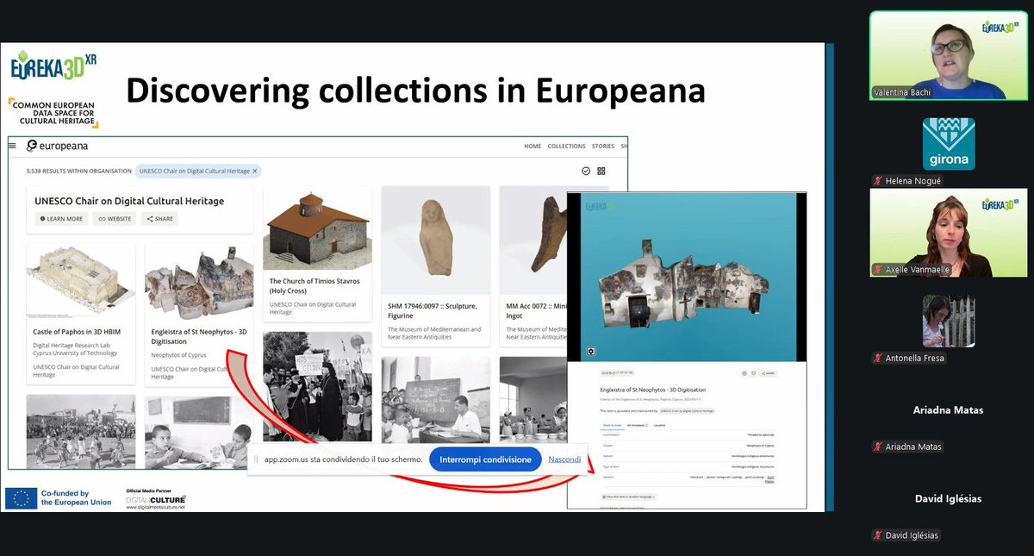Click muted mic icon beside David Iglésias
Image resolution: width=1034 pixels, height=556 pixels.
(878, 535)
